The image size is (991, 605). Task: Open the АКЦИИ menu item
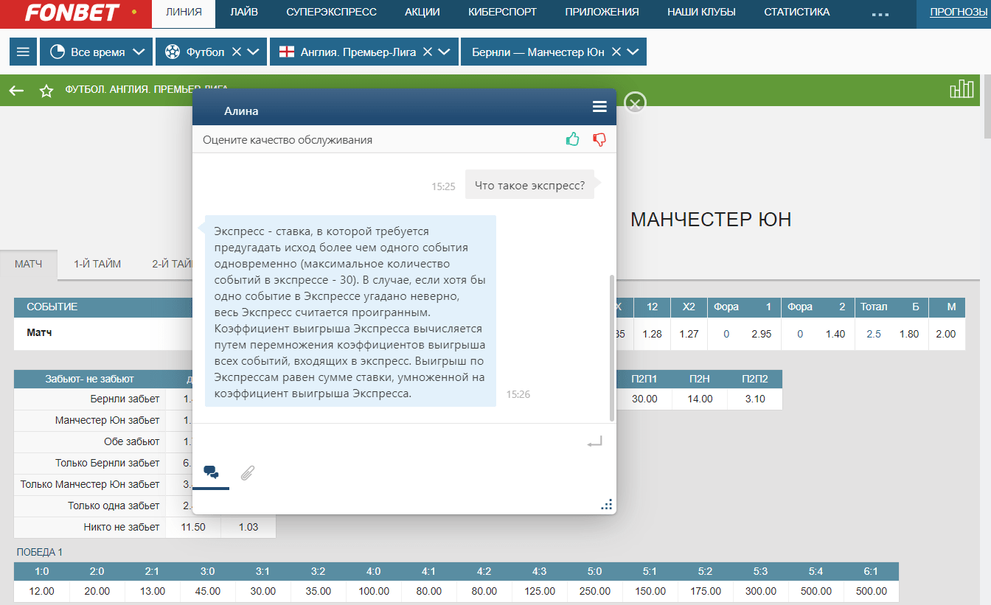[423, 13]
